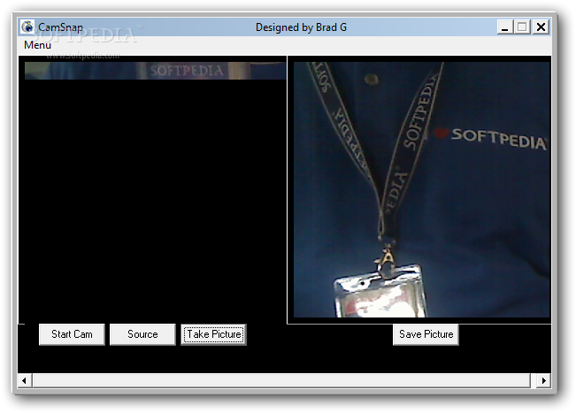Click the horizontal scrollbar thumb
576x413 pixels.
pyautogui.click(x=281, y=380)
